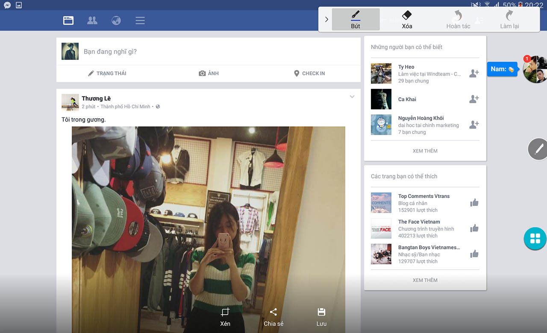Click the Lưu save button
The width and height of the screenshot is (547, 333).
322,317
